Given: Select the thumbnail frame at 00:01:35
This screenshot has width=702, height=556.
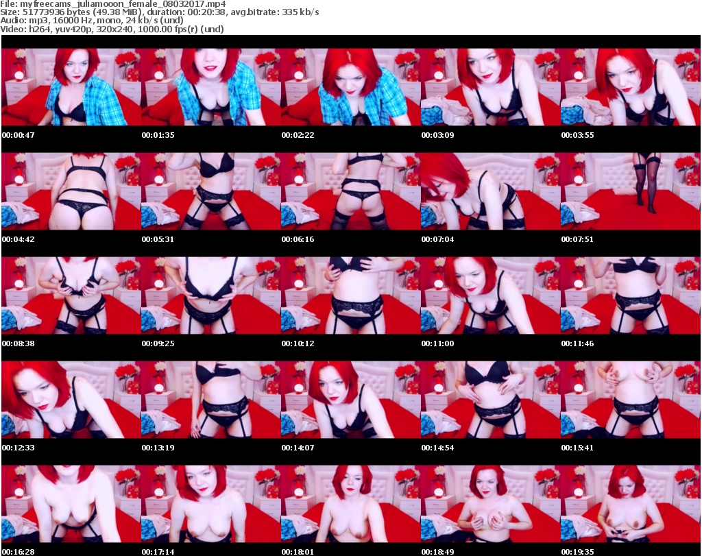Looking at the screenshot, I should pyautogui.click(x=211, y=87).
